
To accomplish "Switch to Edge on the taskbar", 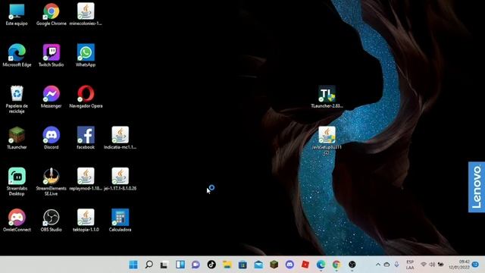I will coord(321,265).
